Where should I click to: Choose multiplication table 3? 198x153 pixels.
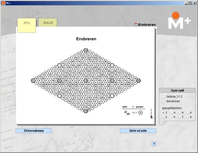[163, 117]
